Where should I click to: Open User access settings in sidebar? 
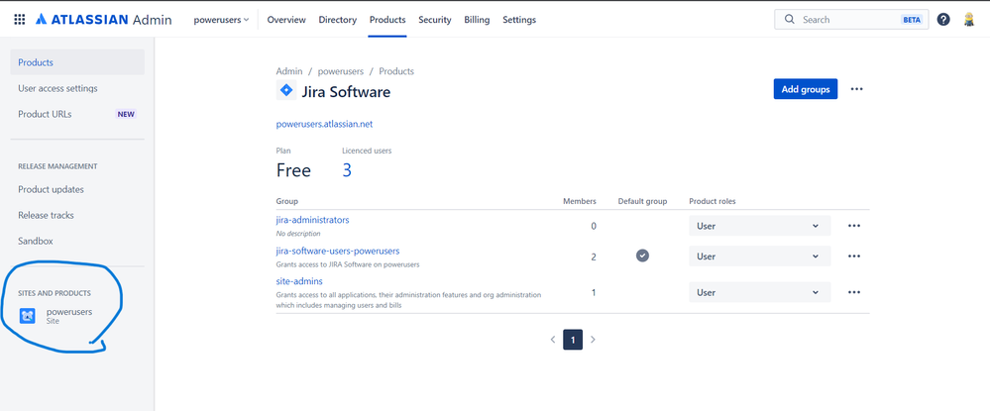point(57,88)
